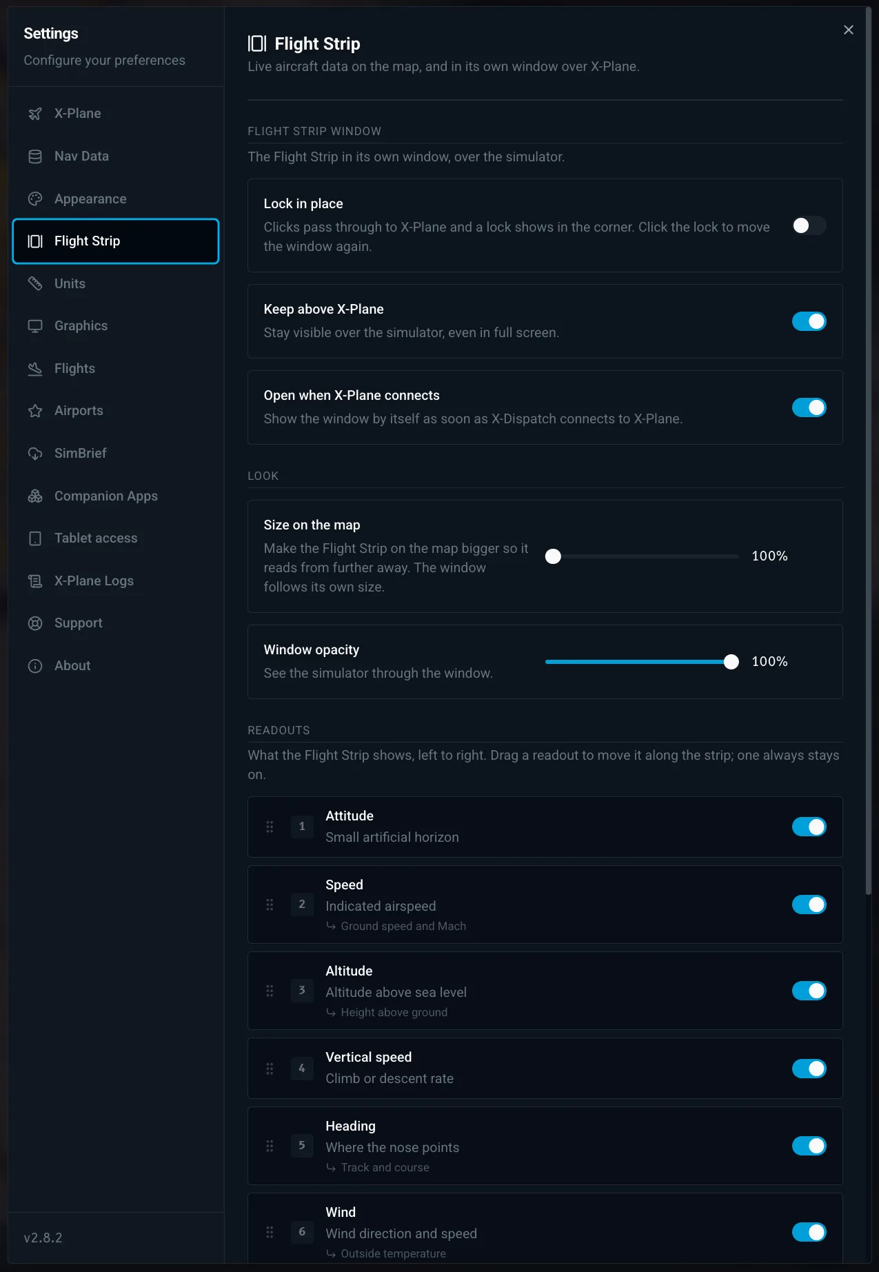This screenshot has height=1272, width=879.
Task: Click position number 1 badge for Attitude
Action: tap(302, 827)
